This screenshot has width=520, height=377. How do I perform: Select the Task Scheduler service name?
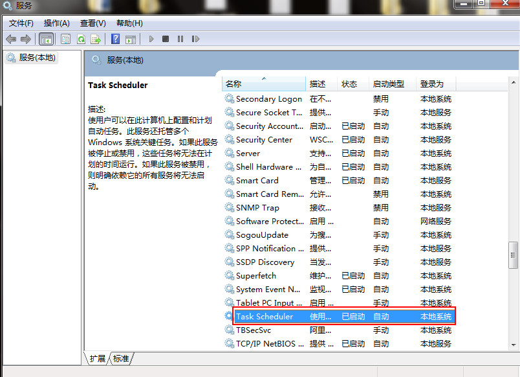click(x=265, y=317)
